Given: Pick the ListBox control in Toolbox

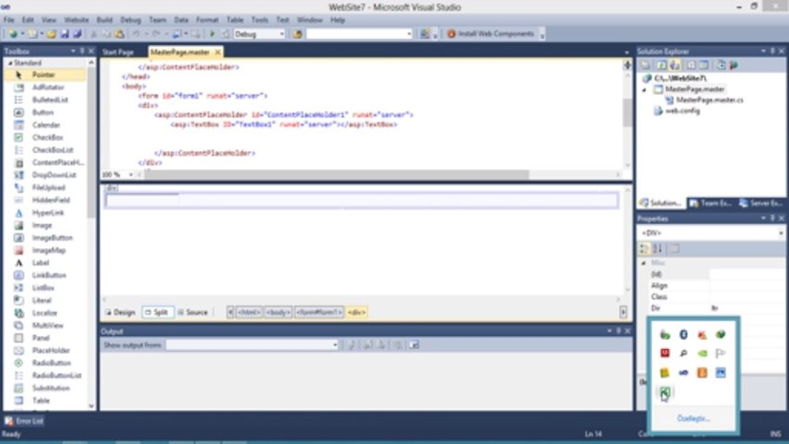Looking at the screenshot, I should point(44,288).
